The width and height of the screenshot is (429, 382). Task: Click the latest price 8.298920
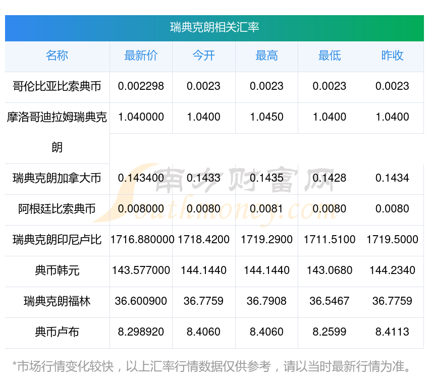(x=141, y=332)
